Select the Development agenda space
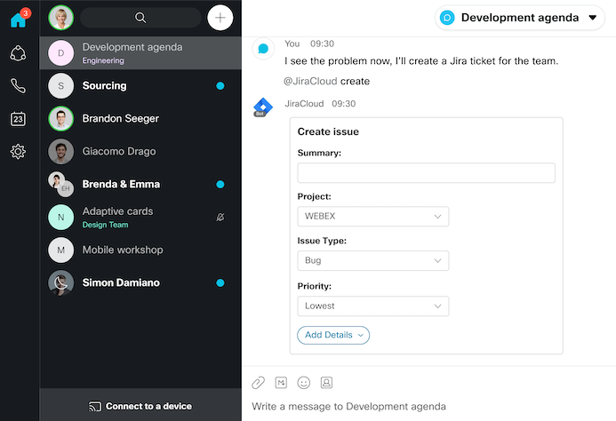This screenshot has width=616, height=421. [140, 53]
